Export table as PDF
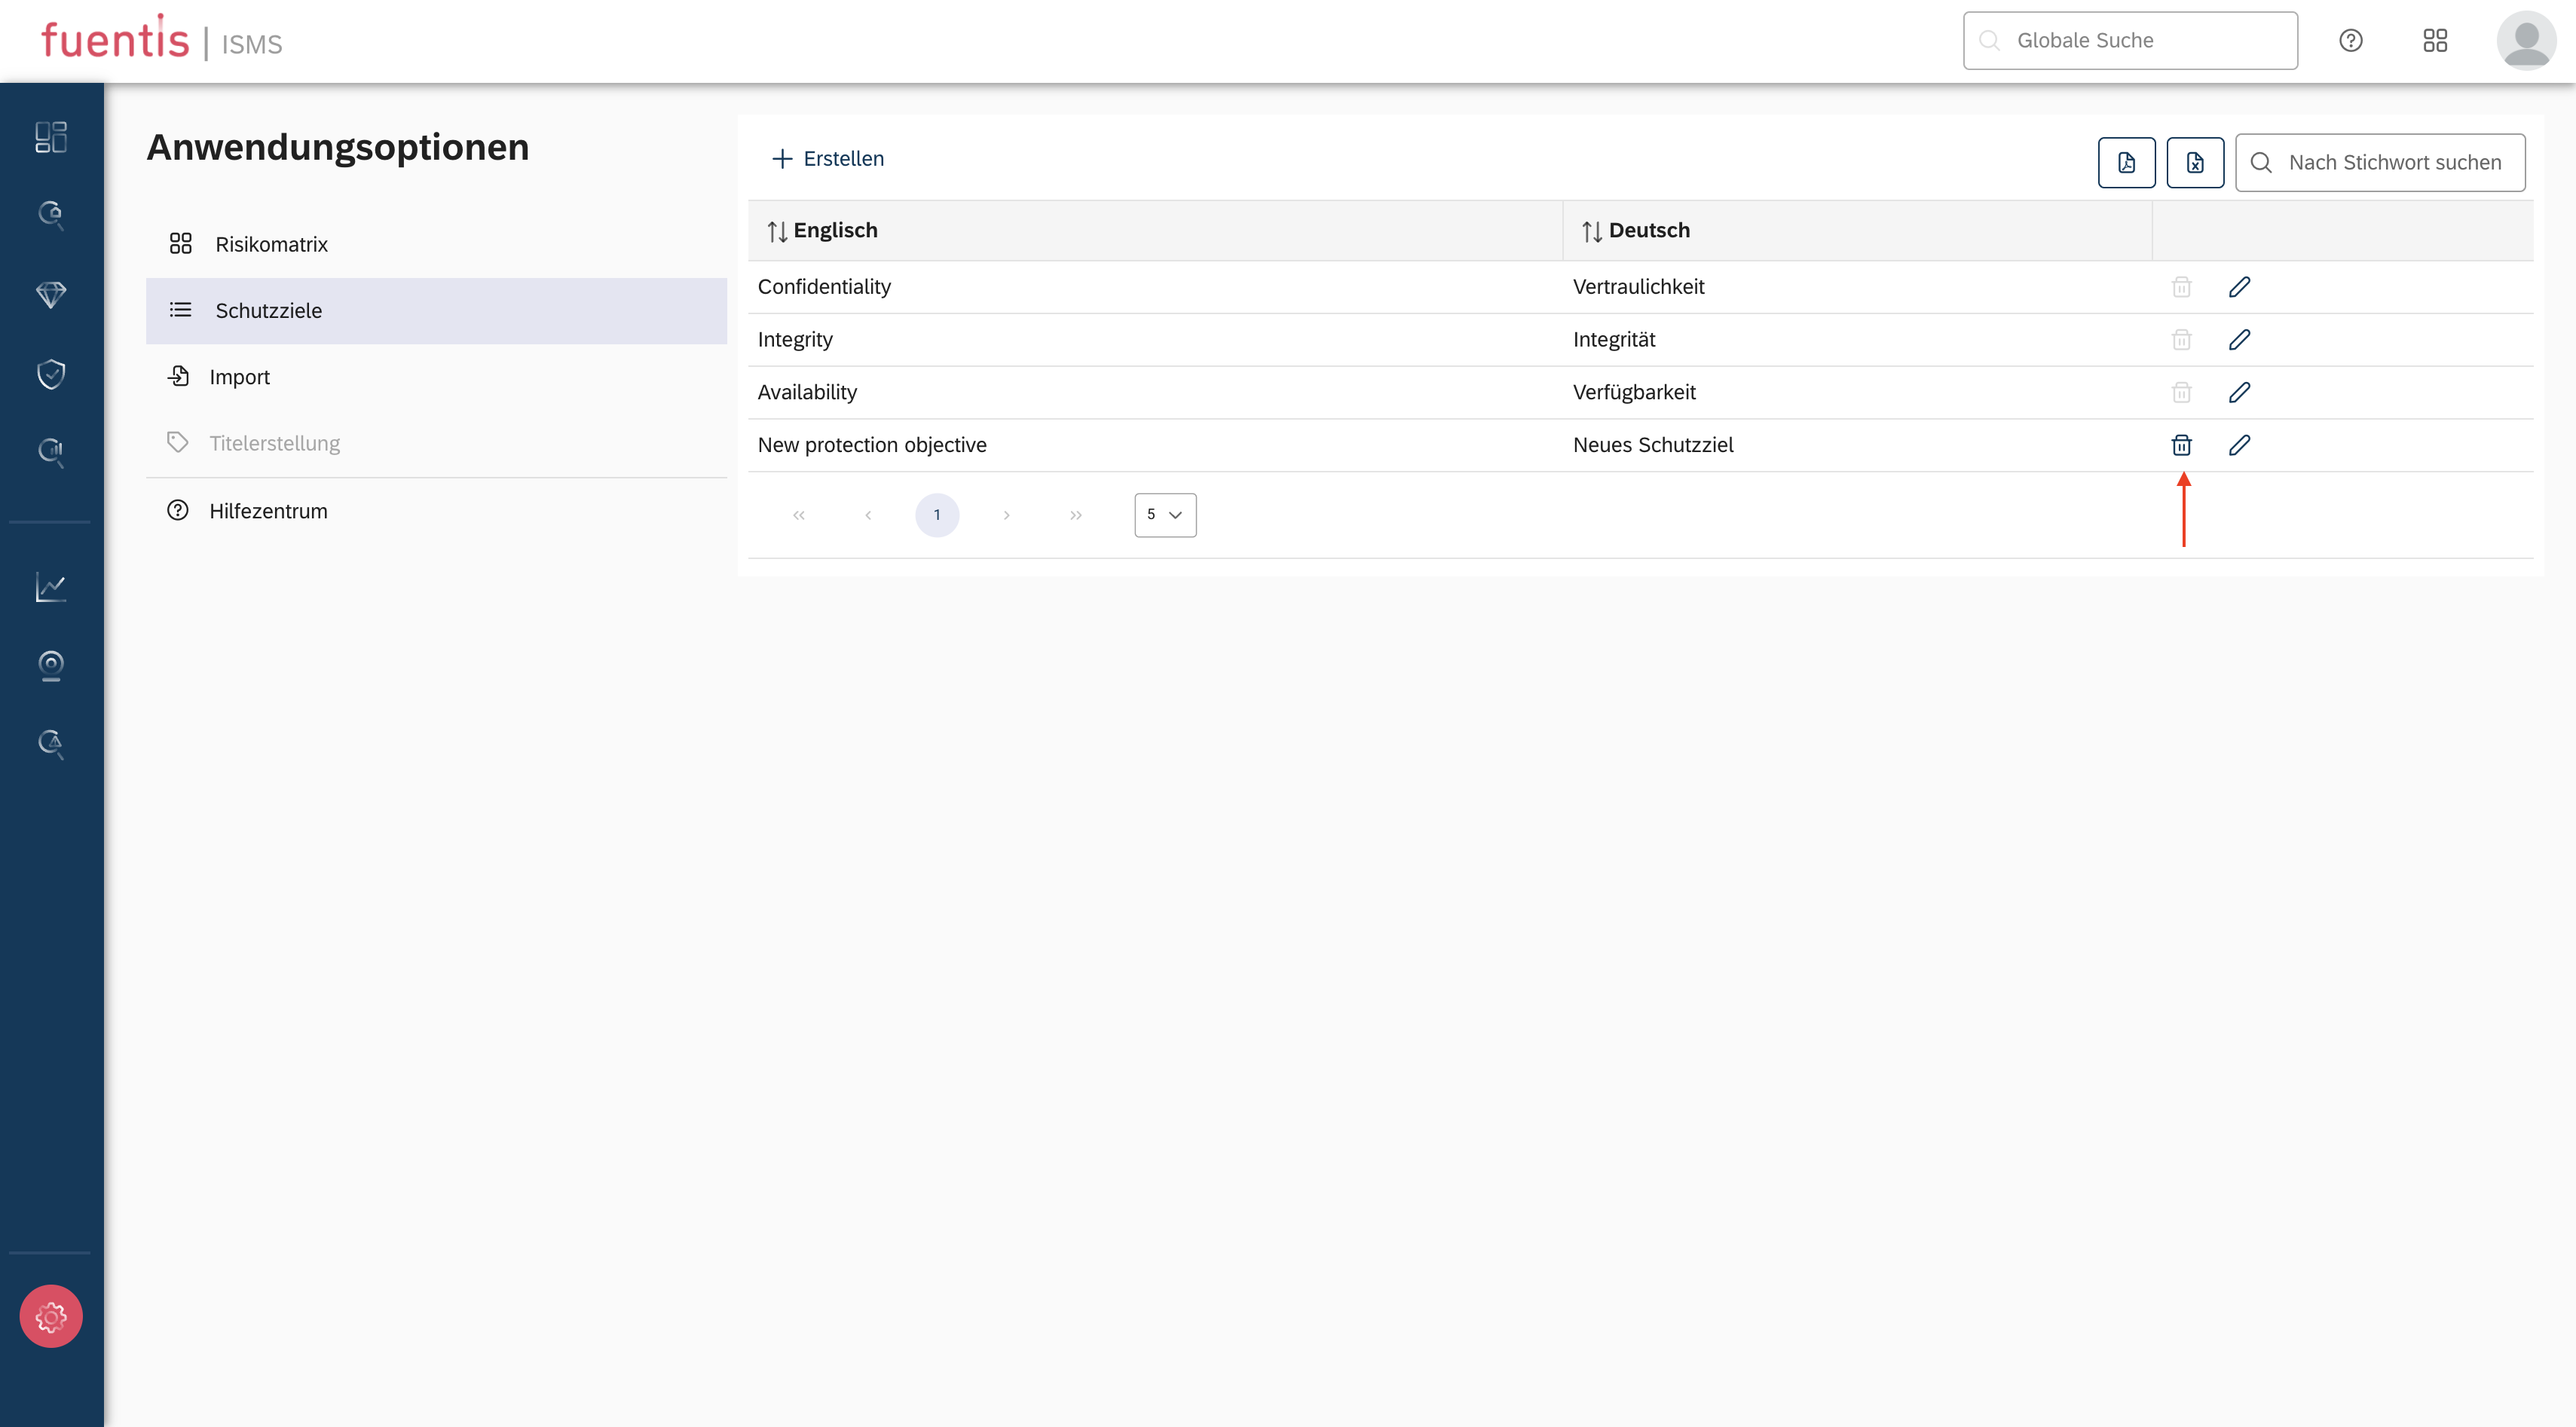The height and width of the screenshot is (1427, 2576). tap(2126, 162)
